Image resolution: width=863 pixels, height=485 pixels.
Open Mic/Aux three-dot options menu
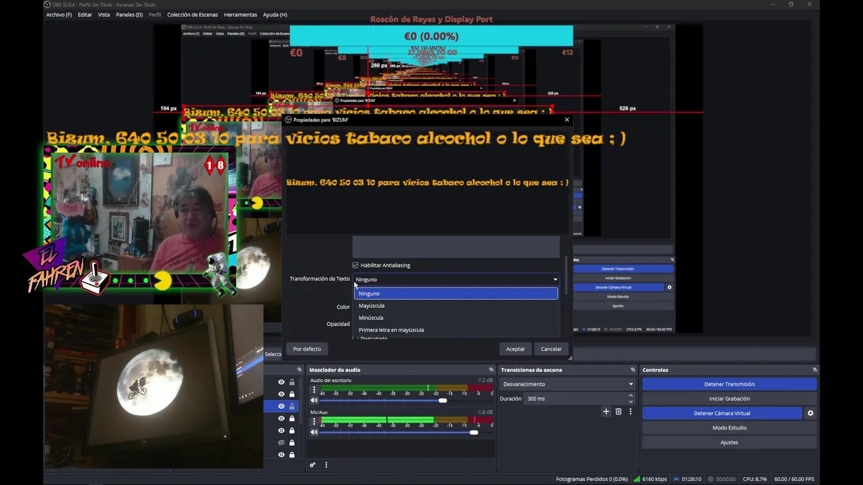(314, 422)
